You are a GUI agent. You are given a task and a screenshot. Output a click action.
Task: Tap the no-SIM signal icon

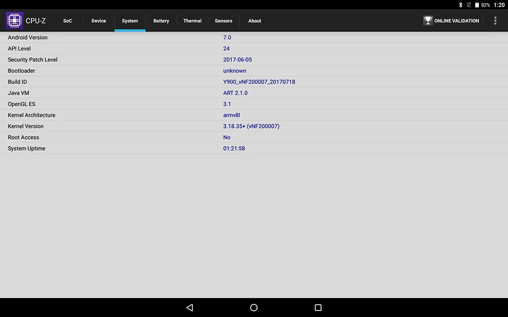(x=469, y=5)
